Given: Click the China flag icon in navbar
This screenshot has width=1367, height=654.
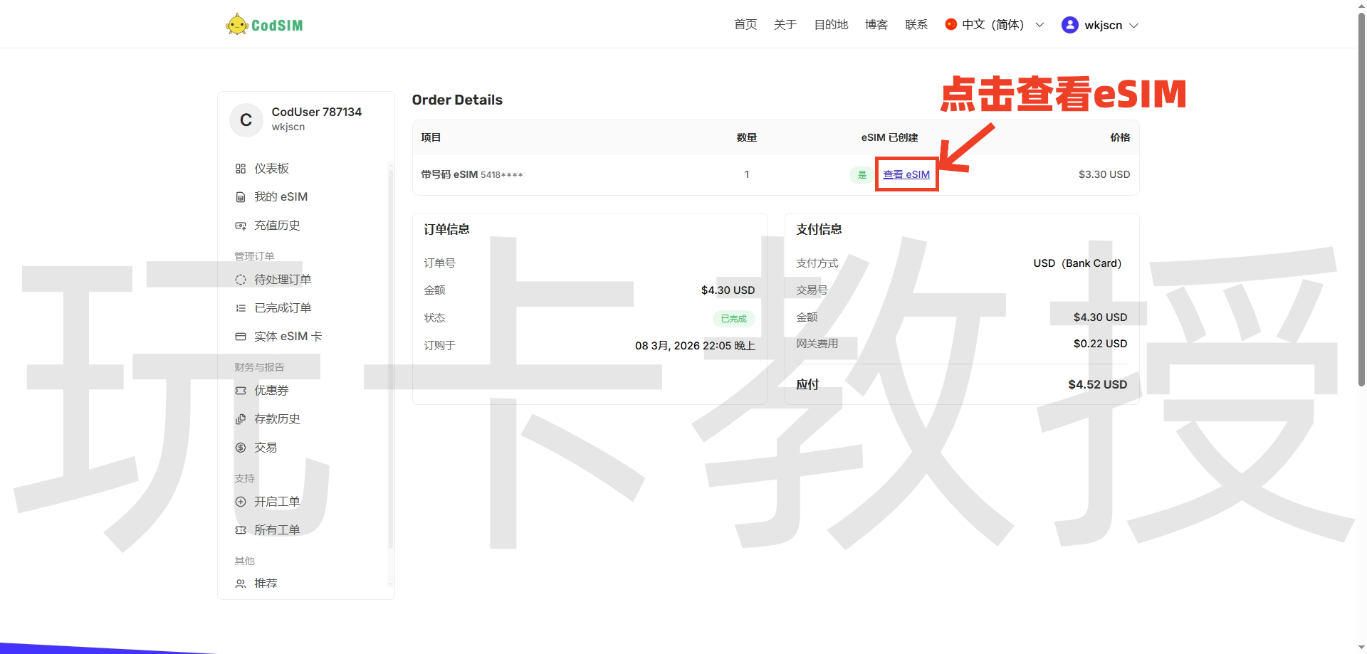Looking at the screenshot, I should point(952,23).
